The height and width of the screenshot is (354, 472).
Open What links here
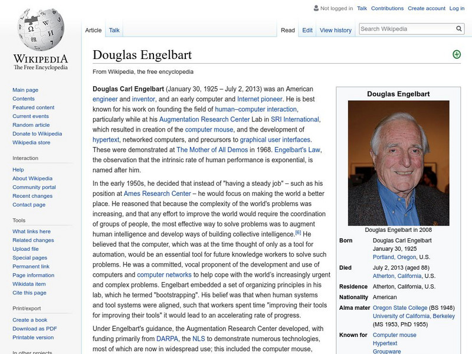31,231
